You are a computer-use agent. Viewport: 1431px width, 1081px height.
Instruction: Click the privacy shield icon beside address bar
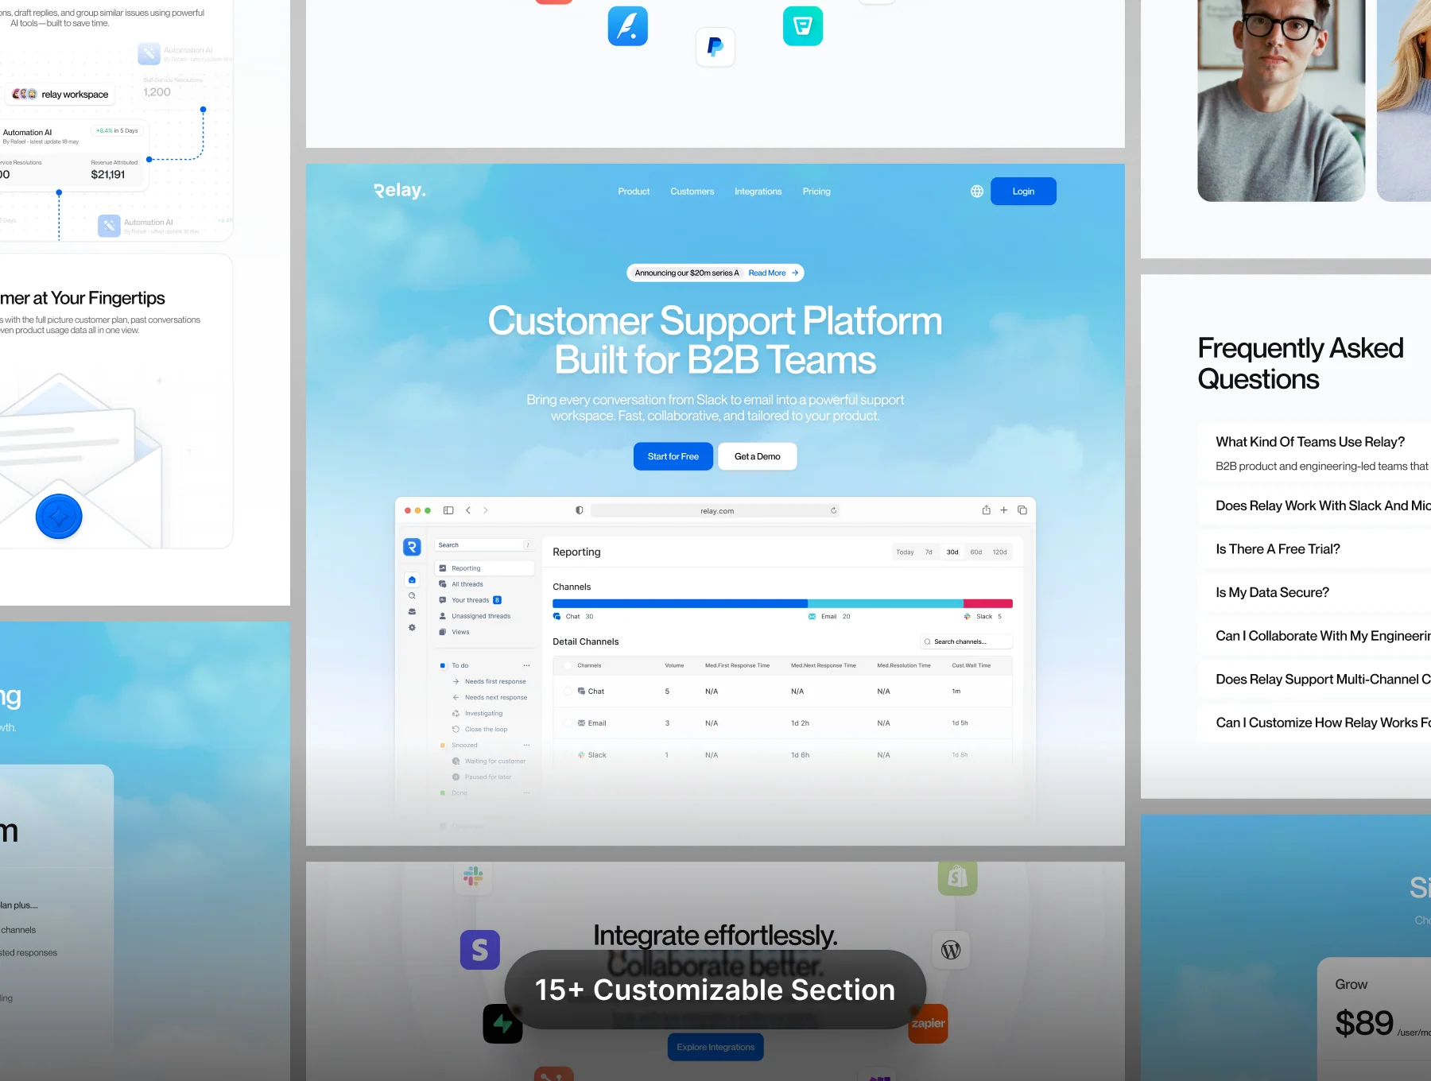coord(580,510)
